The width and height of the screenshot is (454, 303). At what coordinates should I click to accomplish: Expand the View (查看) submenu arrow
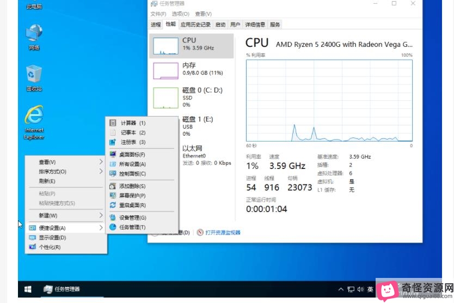(101, 161)
